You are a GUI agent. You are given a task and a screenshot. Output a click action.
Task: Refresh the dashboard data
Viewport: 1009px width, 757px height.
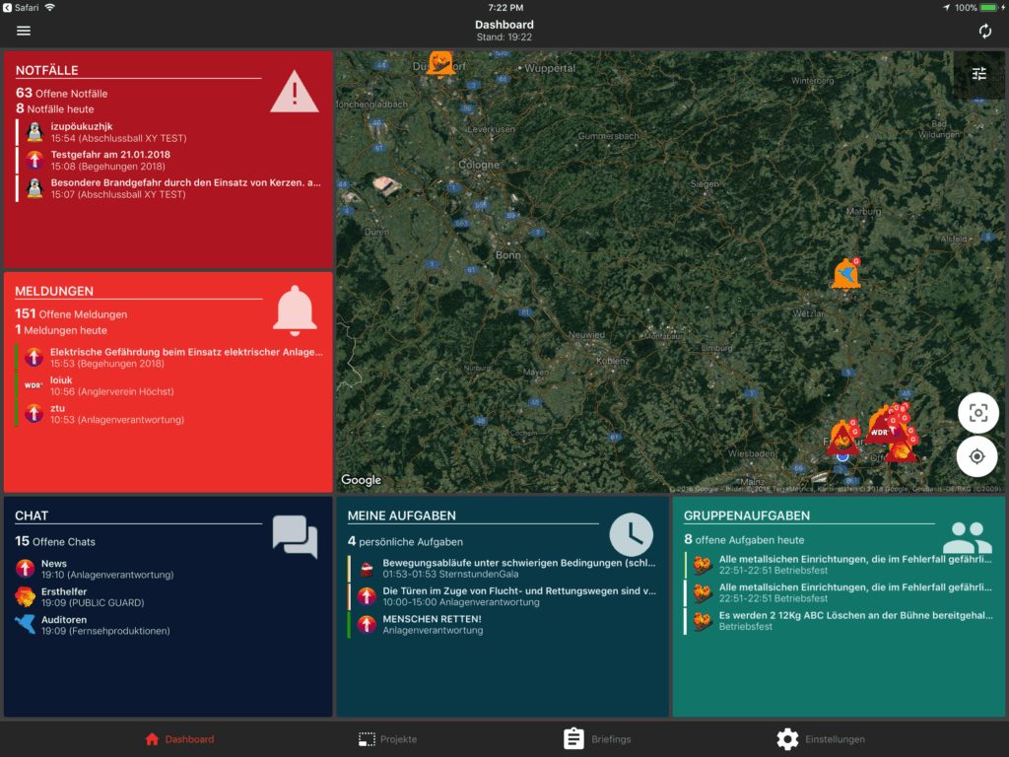point(984,31)
